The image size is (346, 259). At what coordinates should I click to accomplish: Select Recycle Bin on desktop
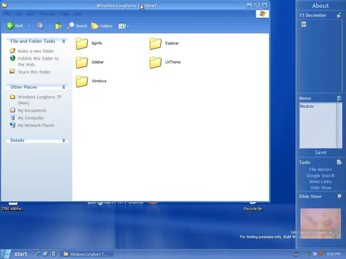[253, 207]
